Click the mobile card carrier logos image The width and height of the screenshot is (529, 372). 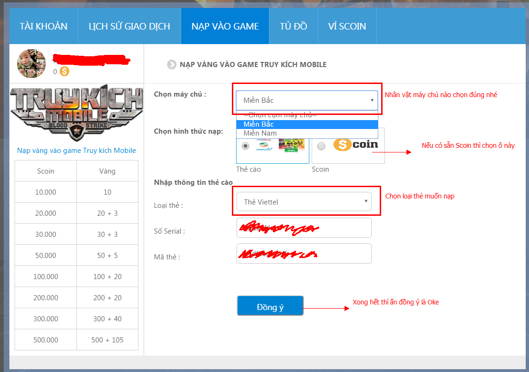click(x=280, y=145)
